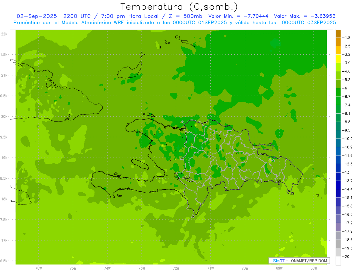Screen dimensions: 352x272
Task: Click the '0000UTC_01SEP2025' initialization time
Action: [x=200, y=23]
